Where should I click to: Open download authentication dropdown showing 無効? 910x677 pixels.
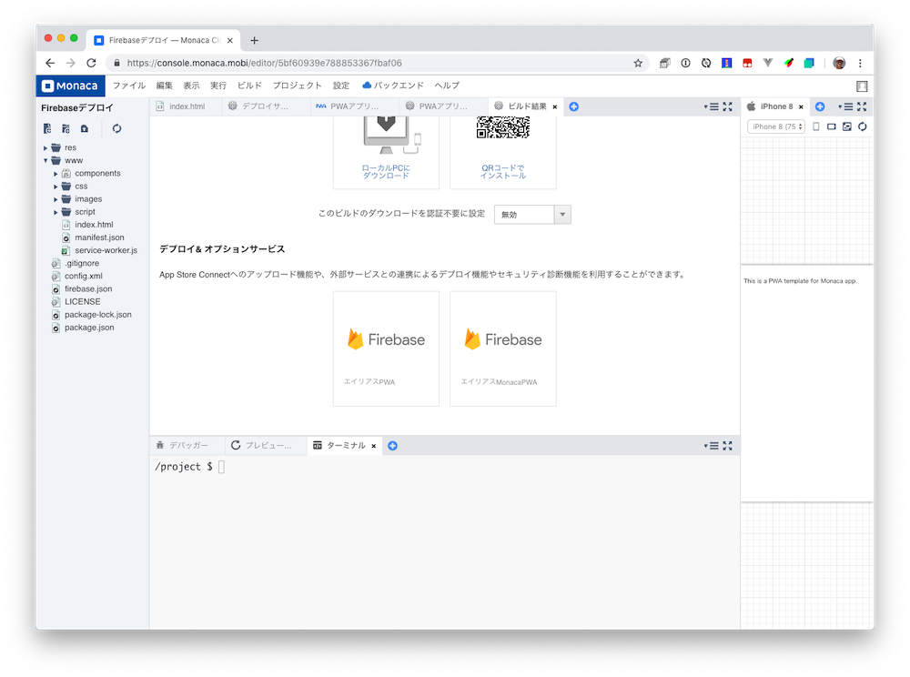[532, 215]
